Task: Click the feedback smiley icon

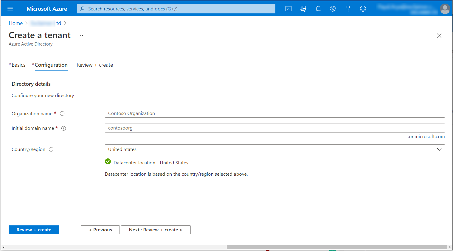Action: point(363,9)
